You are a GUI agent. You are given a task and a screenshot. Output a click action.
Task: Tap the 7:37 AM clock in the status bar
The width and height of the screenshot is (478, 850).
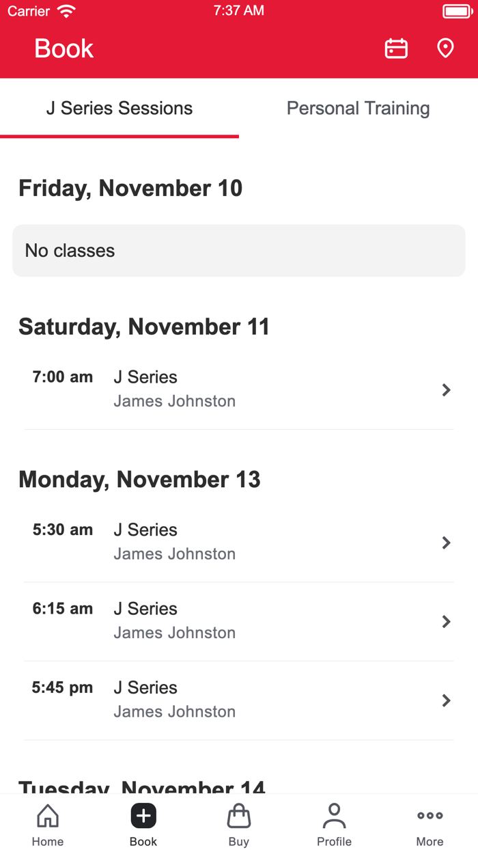(238, 10)
